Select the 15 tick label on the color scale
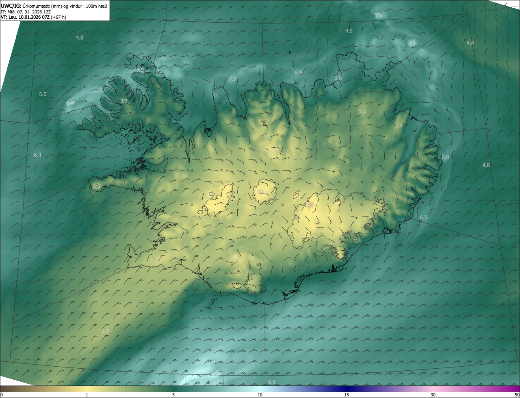 [x=347, y=395]
